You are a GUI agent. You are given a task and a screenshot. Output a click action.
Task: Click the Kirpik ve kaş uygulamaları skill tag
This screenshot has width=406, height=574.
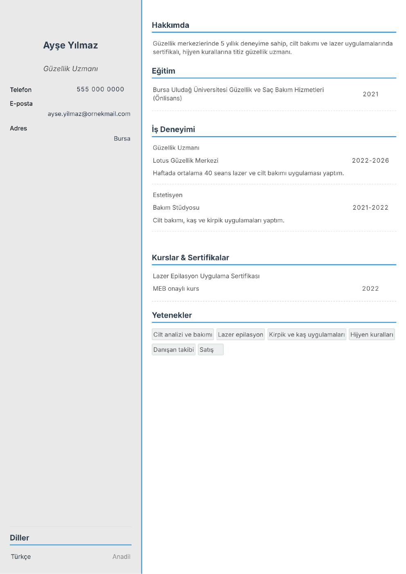coord(307,334)
